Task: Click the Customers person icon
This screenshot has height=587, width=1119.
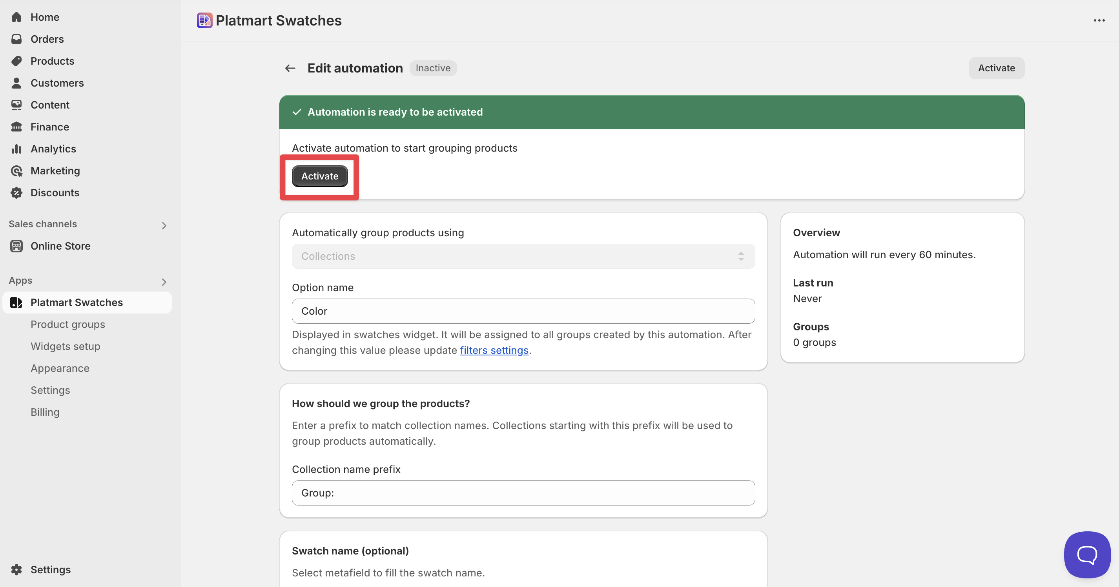Action: (16, 83)
